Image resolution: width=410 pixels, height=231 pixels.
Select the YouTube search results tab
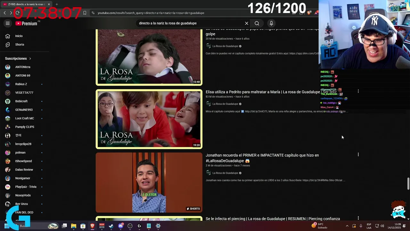point(26,4)
